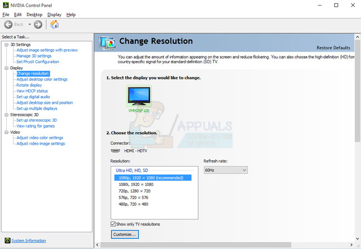Click the vertical scrollbar thumb
This screenshot has width=361, height=249.
(x=358, y=91)
